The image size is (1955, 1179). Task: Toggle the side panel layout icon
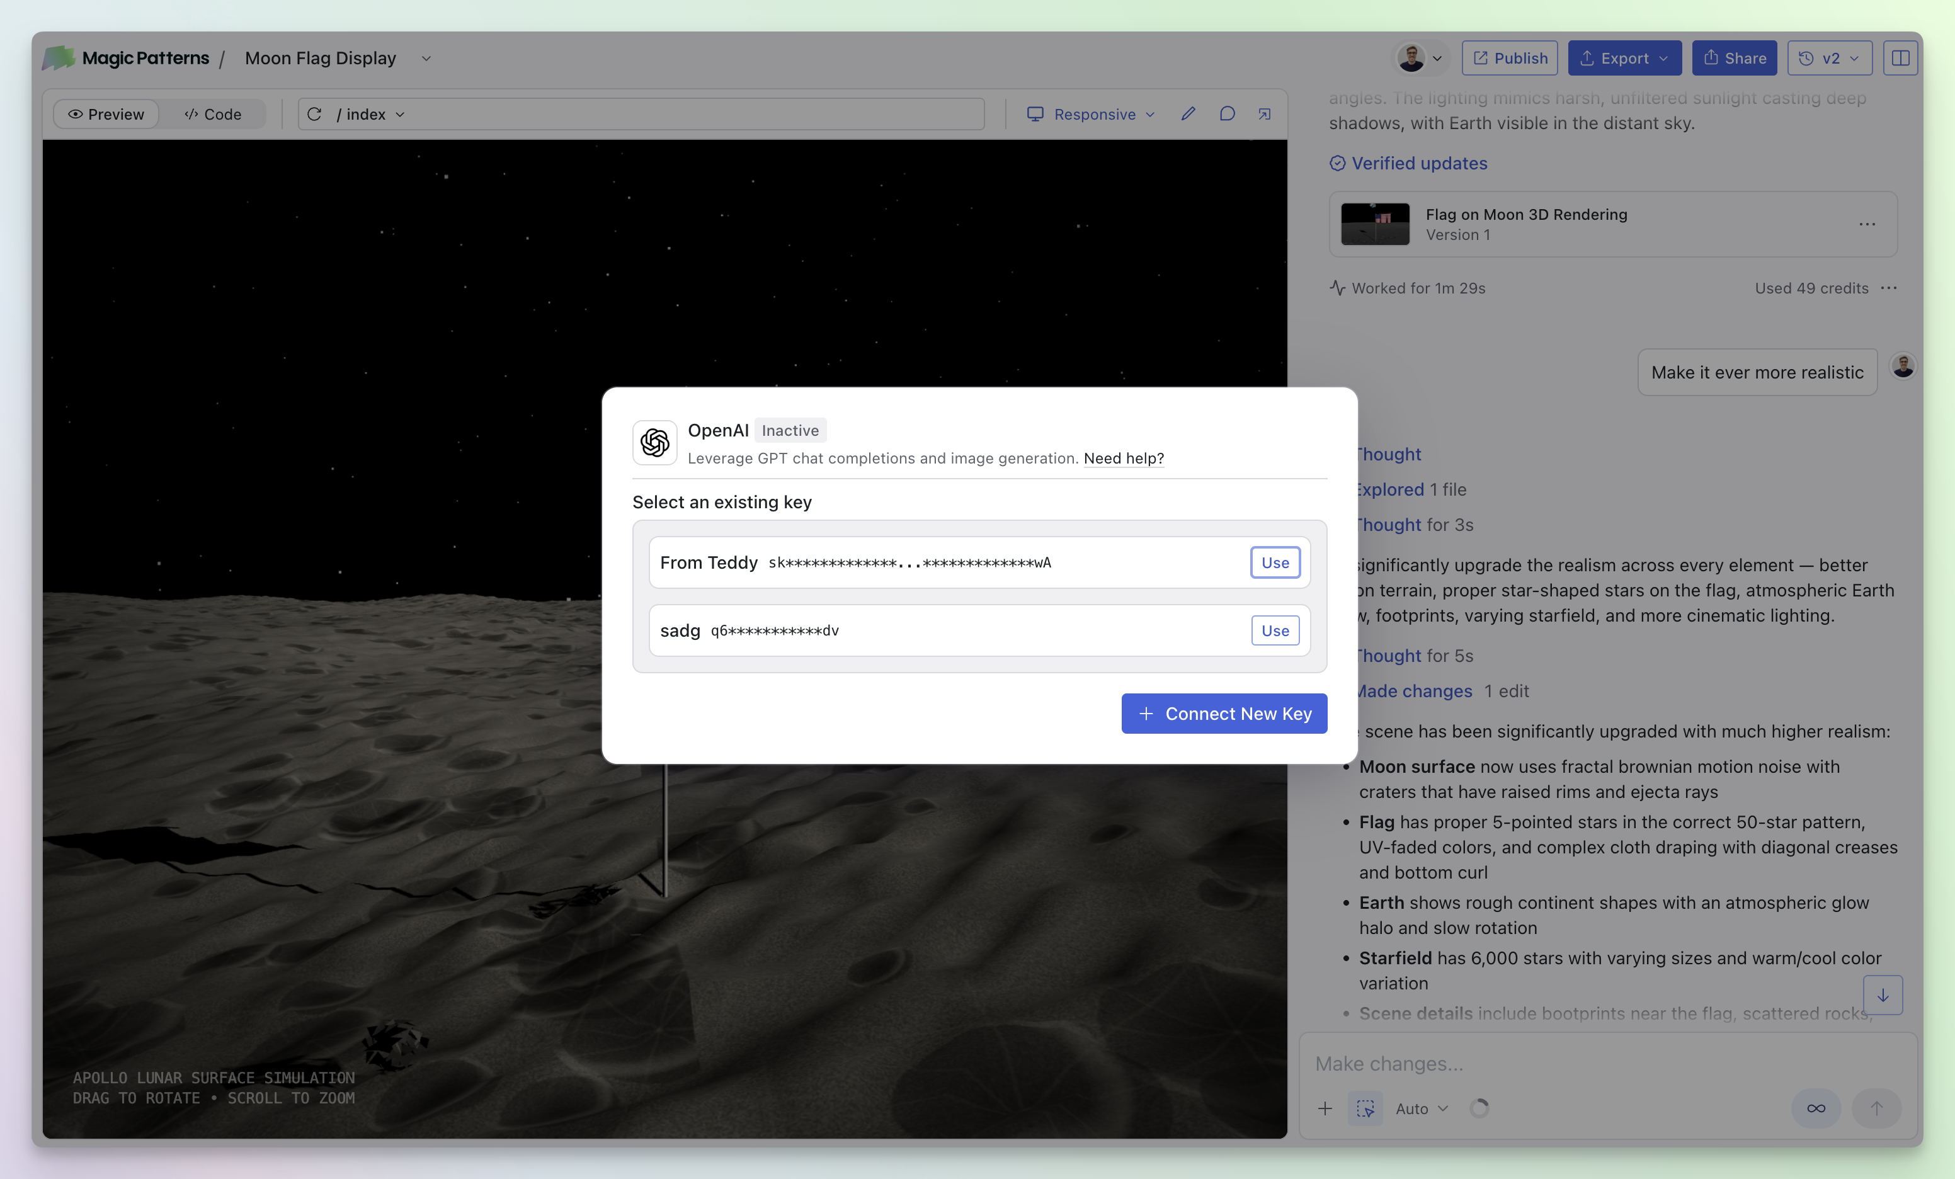tap(1900, 58)
